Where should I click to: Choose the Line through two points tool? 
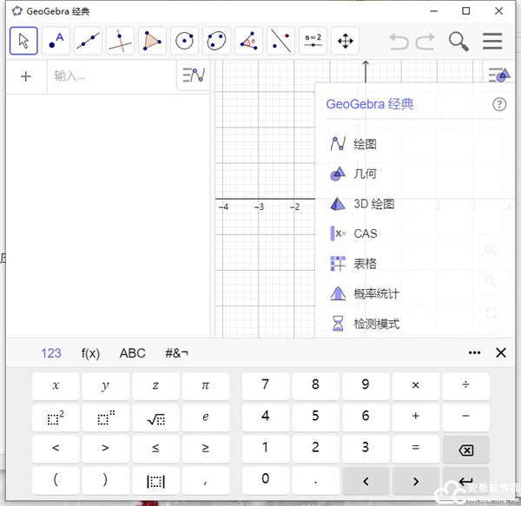88,40
